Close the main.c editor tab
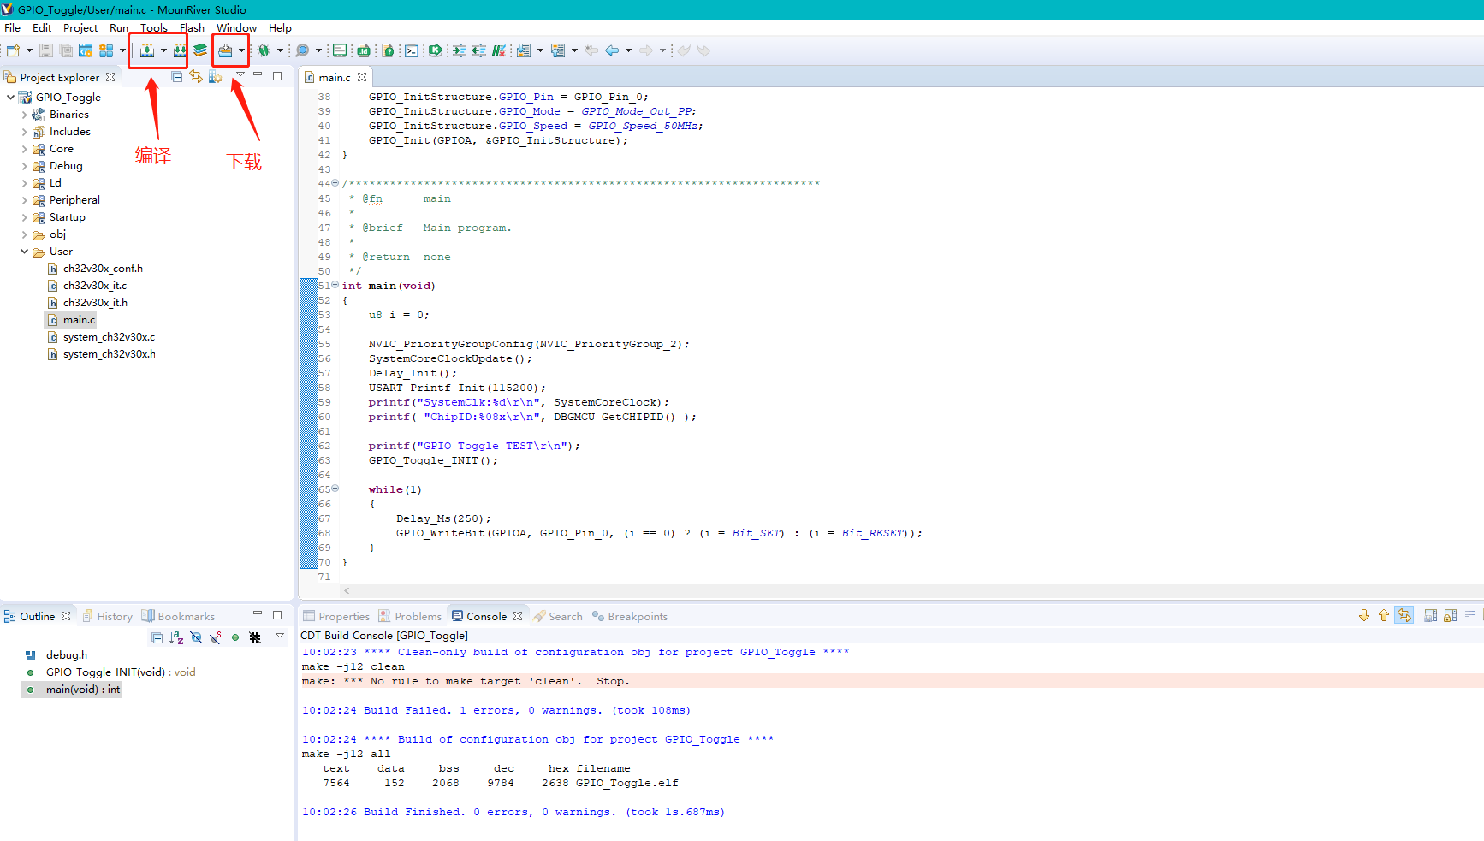This screenshot has width=1484, height=841. pyautogui.click(x=362, y=77)
